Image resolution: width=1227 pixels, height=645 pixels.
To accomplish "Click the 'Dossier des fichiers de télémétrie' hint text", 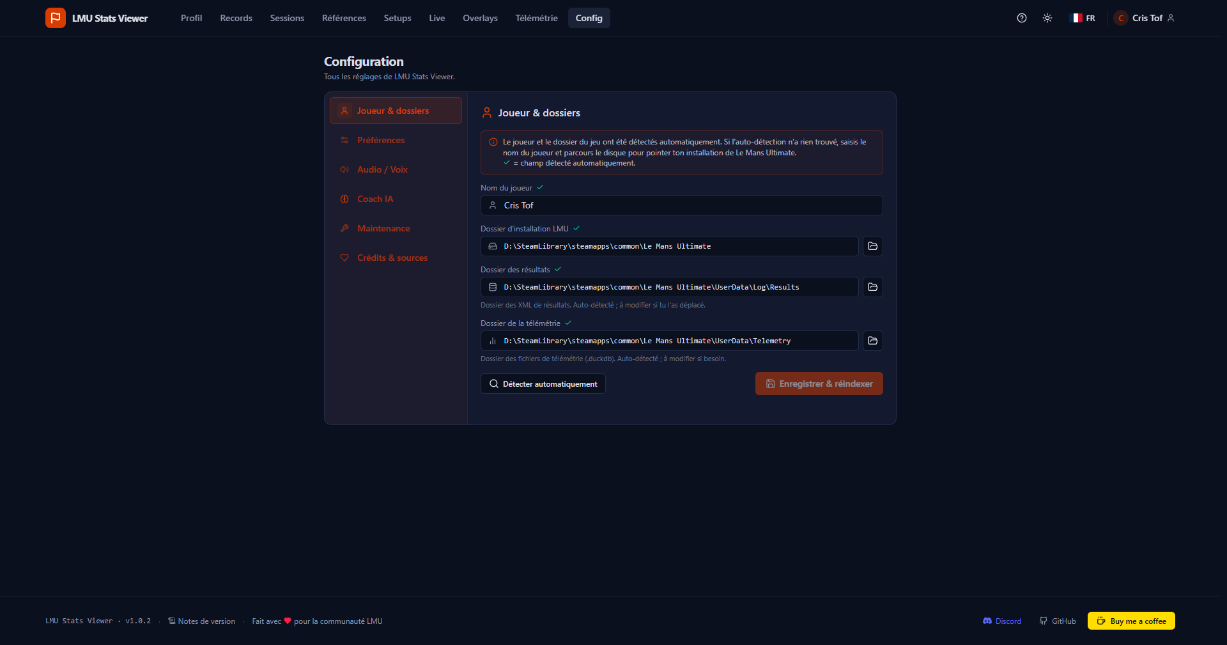I will point(603,359).
